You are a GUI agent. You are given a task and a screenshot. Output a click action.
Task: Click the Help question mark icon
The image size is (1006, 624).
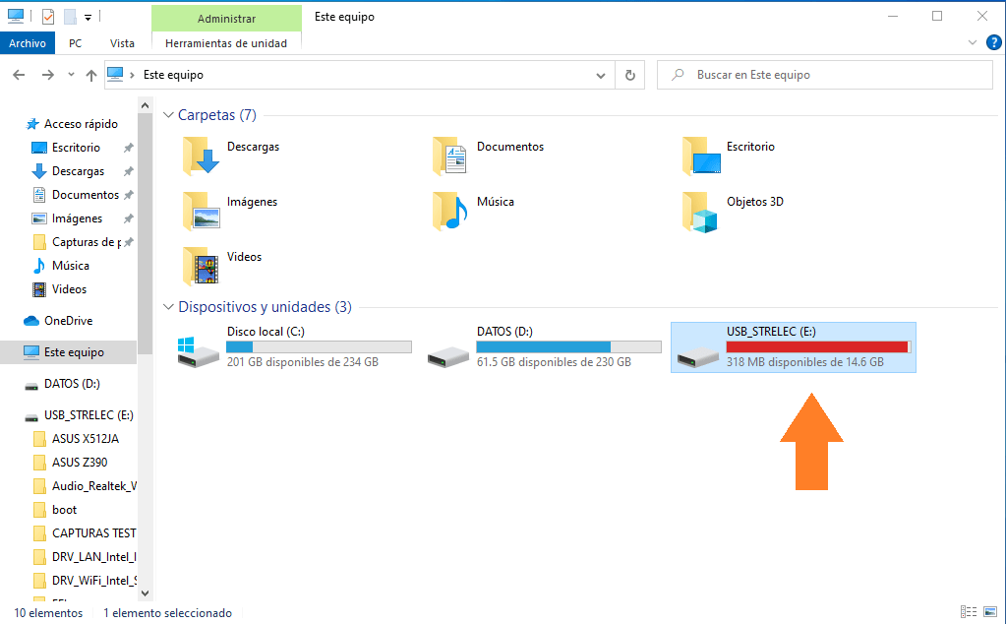pyautogui.click(x=993, y=42)
